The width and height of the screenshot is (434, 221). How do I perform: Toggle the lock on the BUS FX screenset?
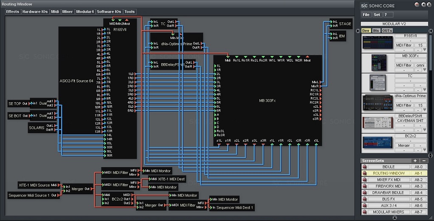pos(364,199)
